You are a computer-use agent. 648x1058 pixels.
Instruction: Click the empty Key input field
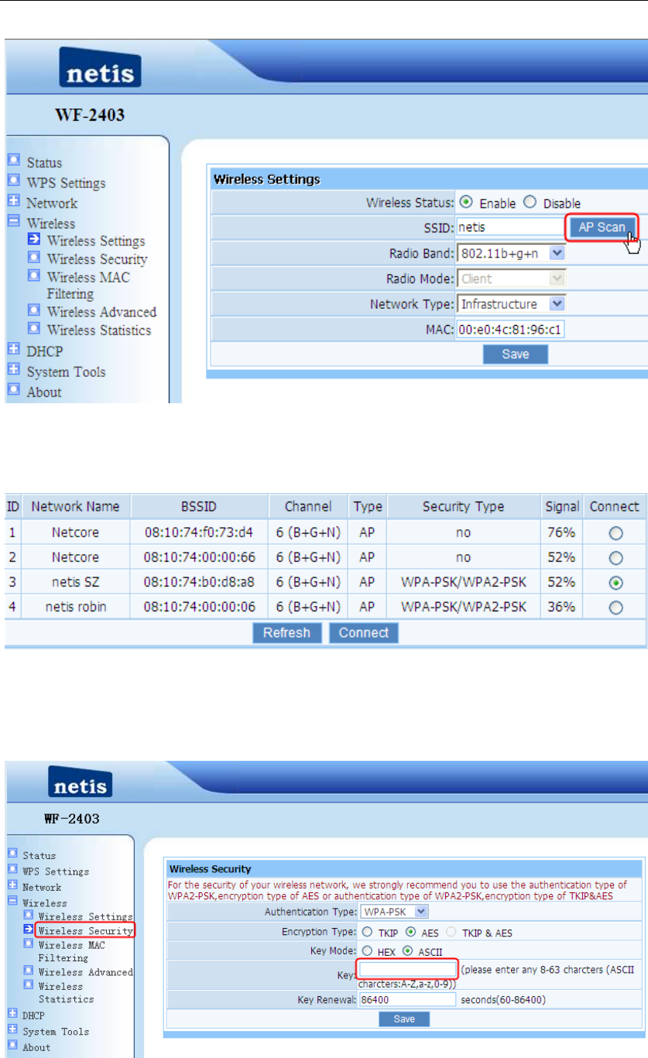point(407,970)
